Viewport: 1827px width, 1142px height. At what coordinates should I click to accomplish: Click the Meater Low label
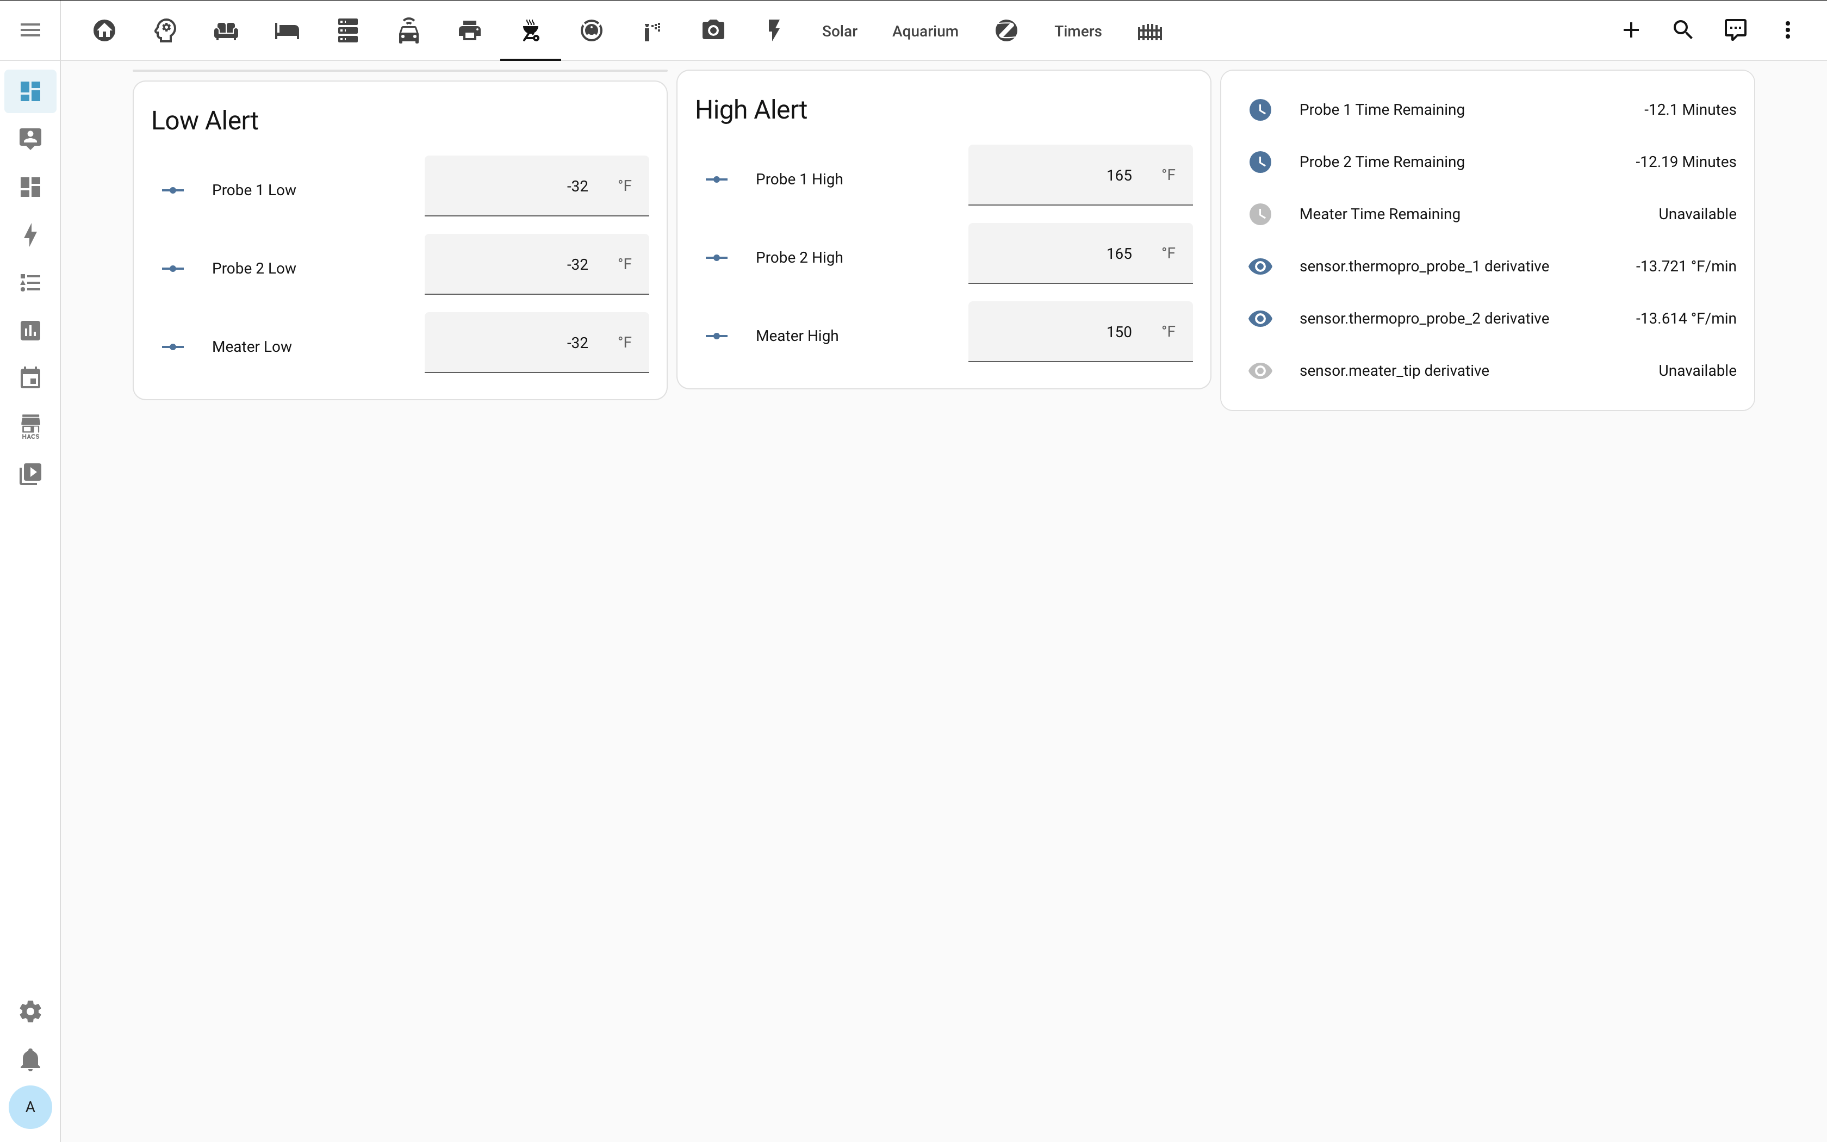pos(251,347)
